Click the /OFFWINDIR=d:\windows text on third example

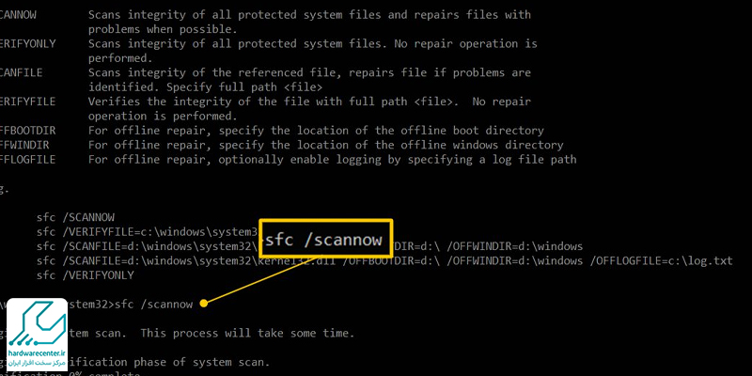coord(514,246)
